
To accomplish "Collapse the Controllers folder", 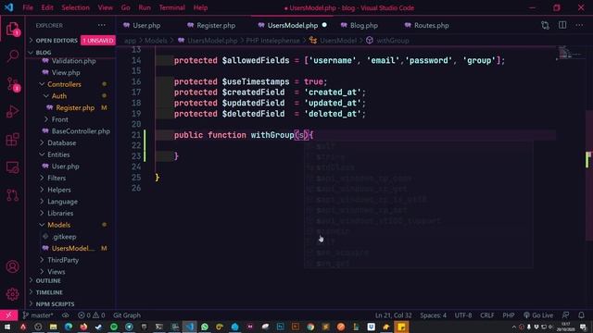I will [x=64, y=84].
